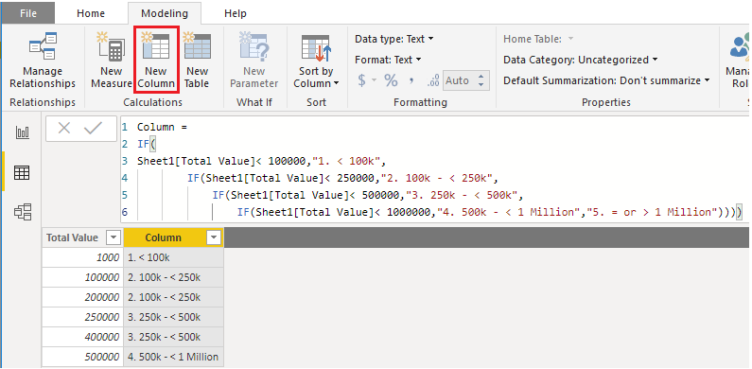Click Total Value cell 400000
This screenshot has height=369, width=752.
tap(82, 338)
